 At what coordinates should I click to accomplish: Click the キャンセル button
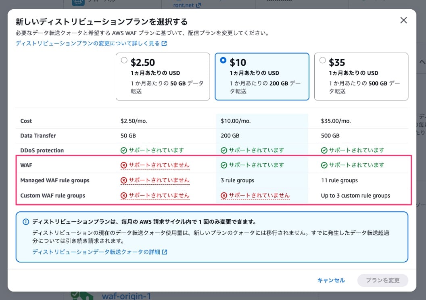[331, 280]
